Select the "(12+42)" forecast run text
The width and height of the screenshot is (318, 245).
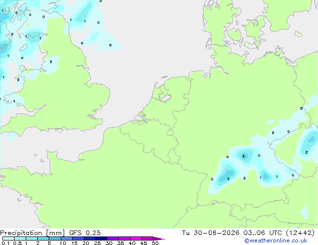pyautogui.click(x=300, y=233)
